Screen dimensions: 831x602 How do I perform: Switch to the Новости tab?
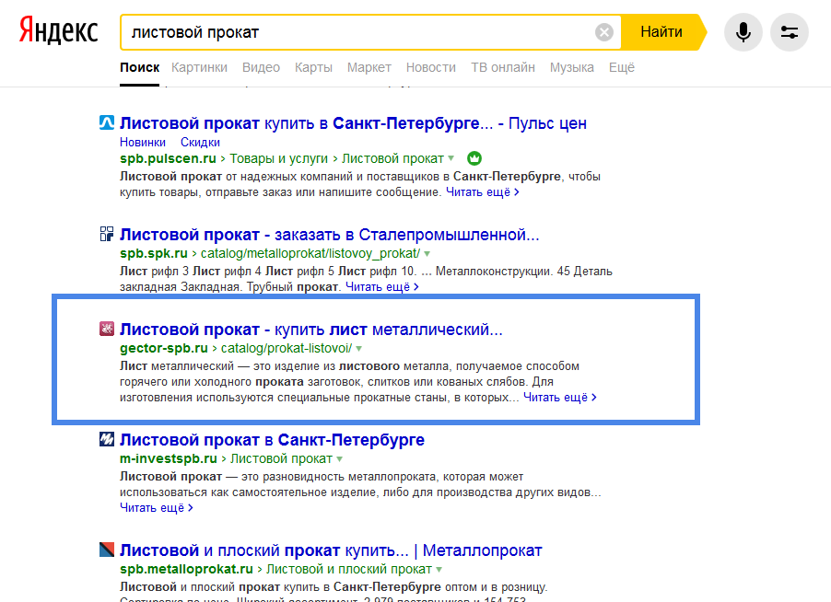pyautogui.click(x=431, y=67)
